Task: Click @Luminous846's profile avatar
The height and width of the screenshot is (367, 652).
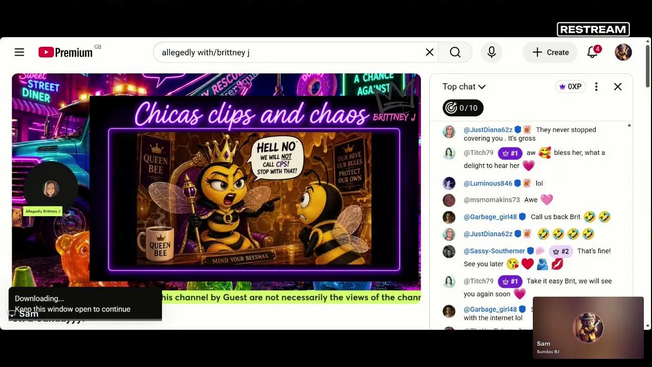Action: pos(449,183)
